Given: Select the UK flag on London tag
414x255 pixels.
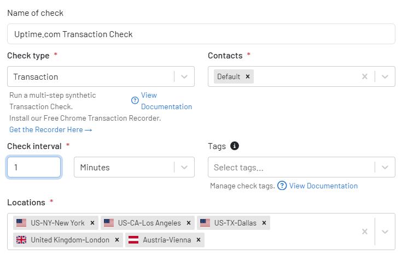Looking at the screenshot, I should 21,240.
